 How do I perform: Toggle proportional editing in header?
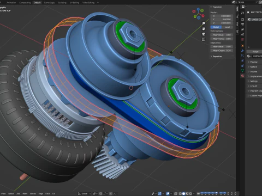point(111,194)
